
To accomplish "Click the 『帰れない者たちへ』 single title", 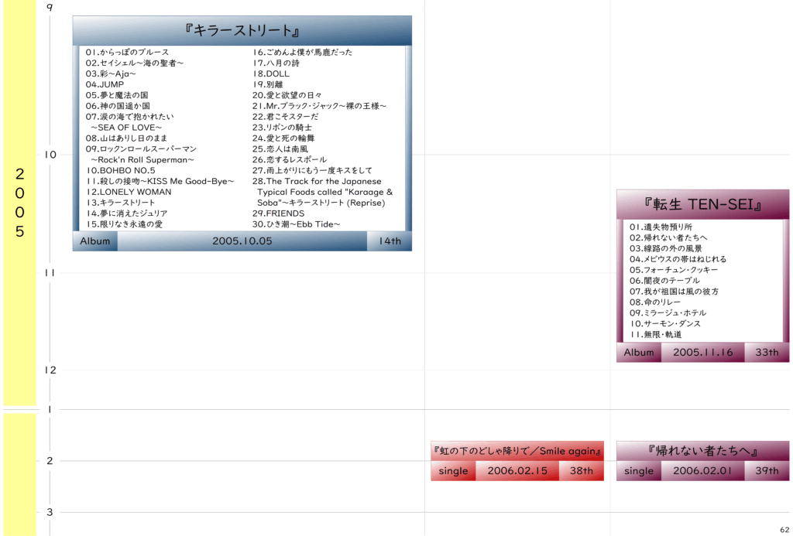I will pos(702,451).
